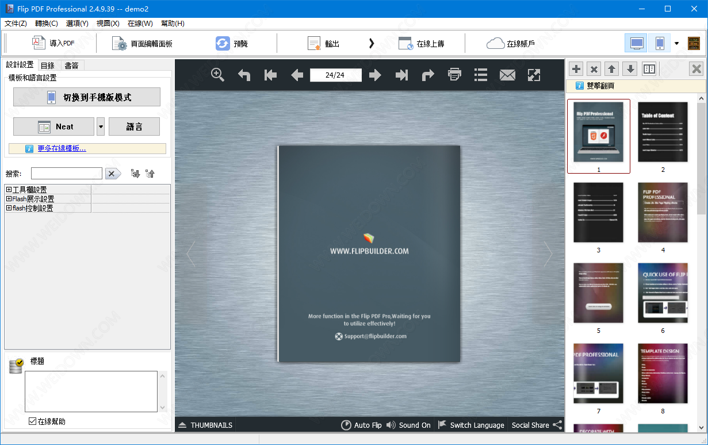Click the zoom in magnifier icon

217,75
